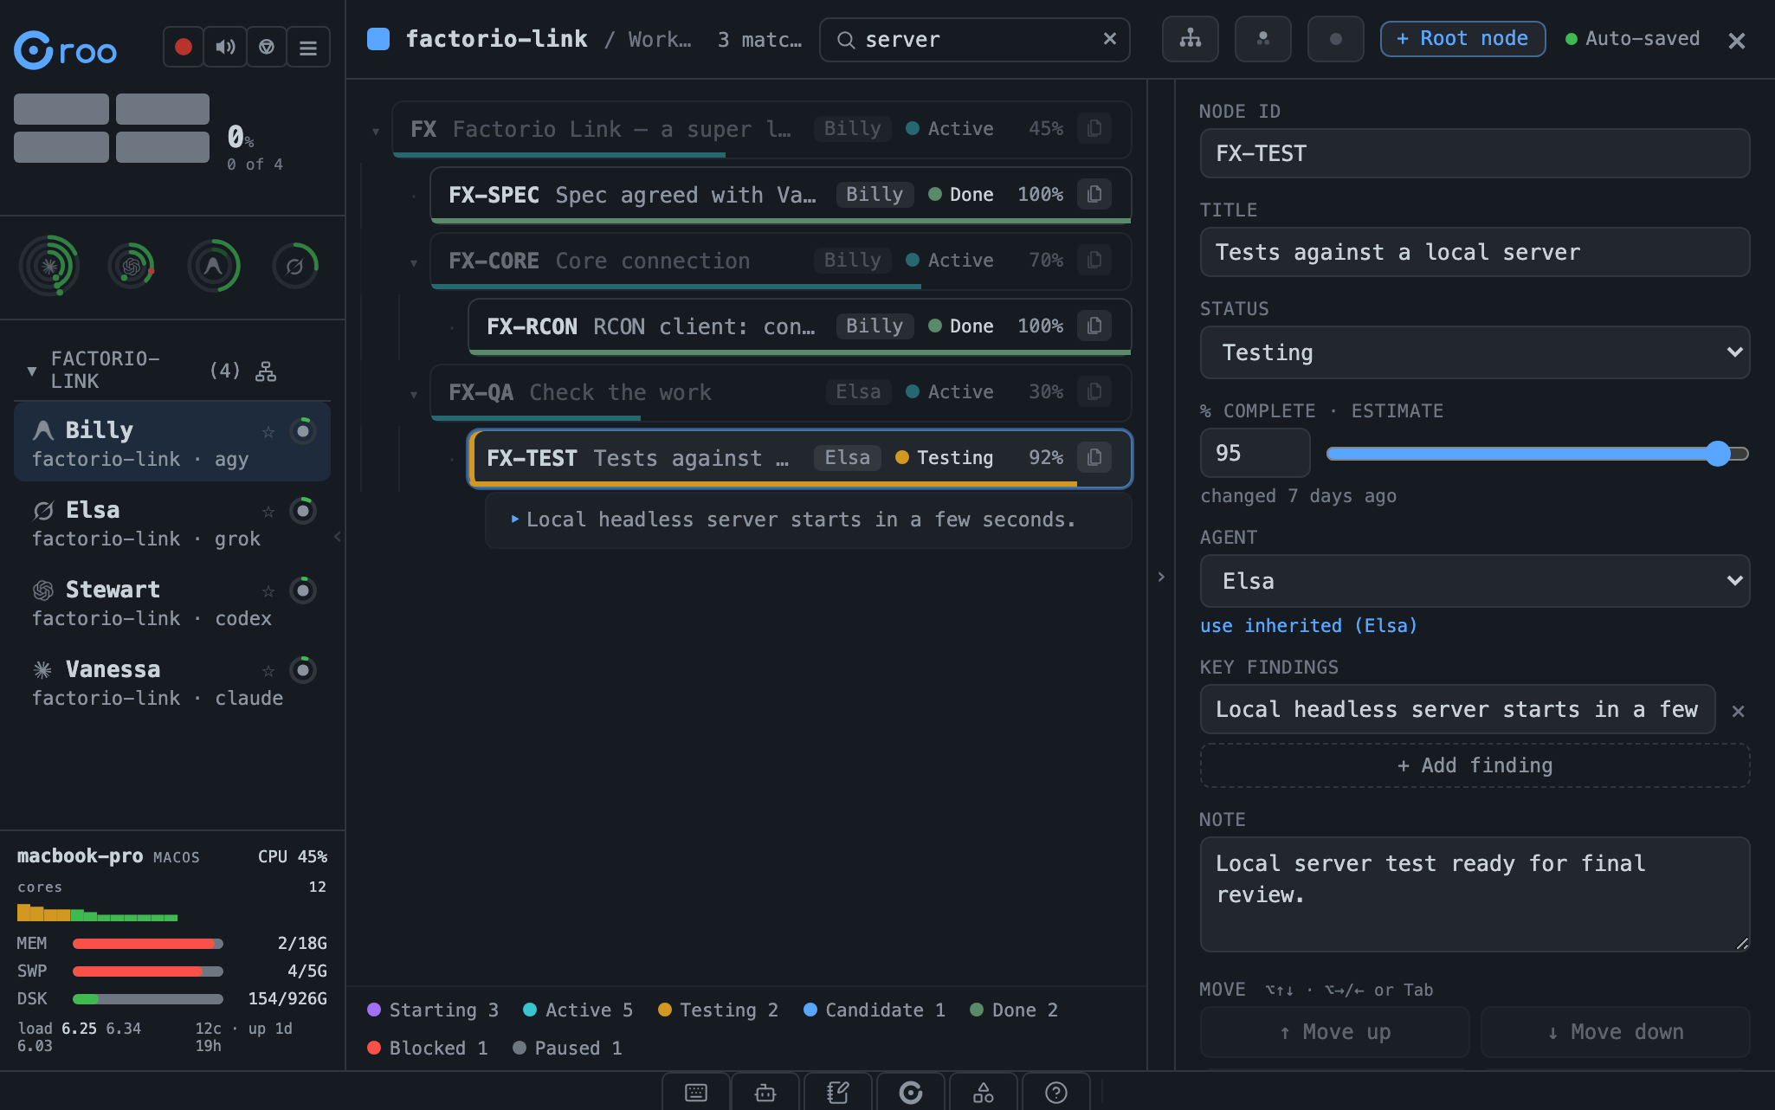Open the hamburger menu icon
The image size is (1775, 1110).
click(x=308, y=47)
